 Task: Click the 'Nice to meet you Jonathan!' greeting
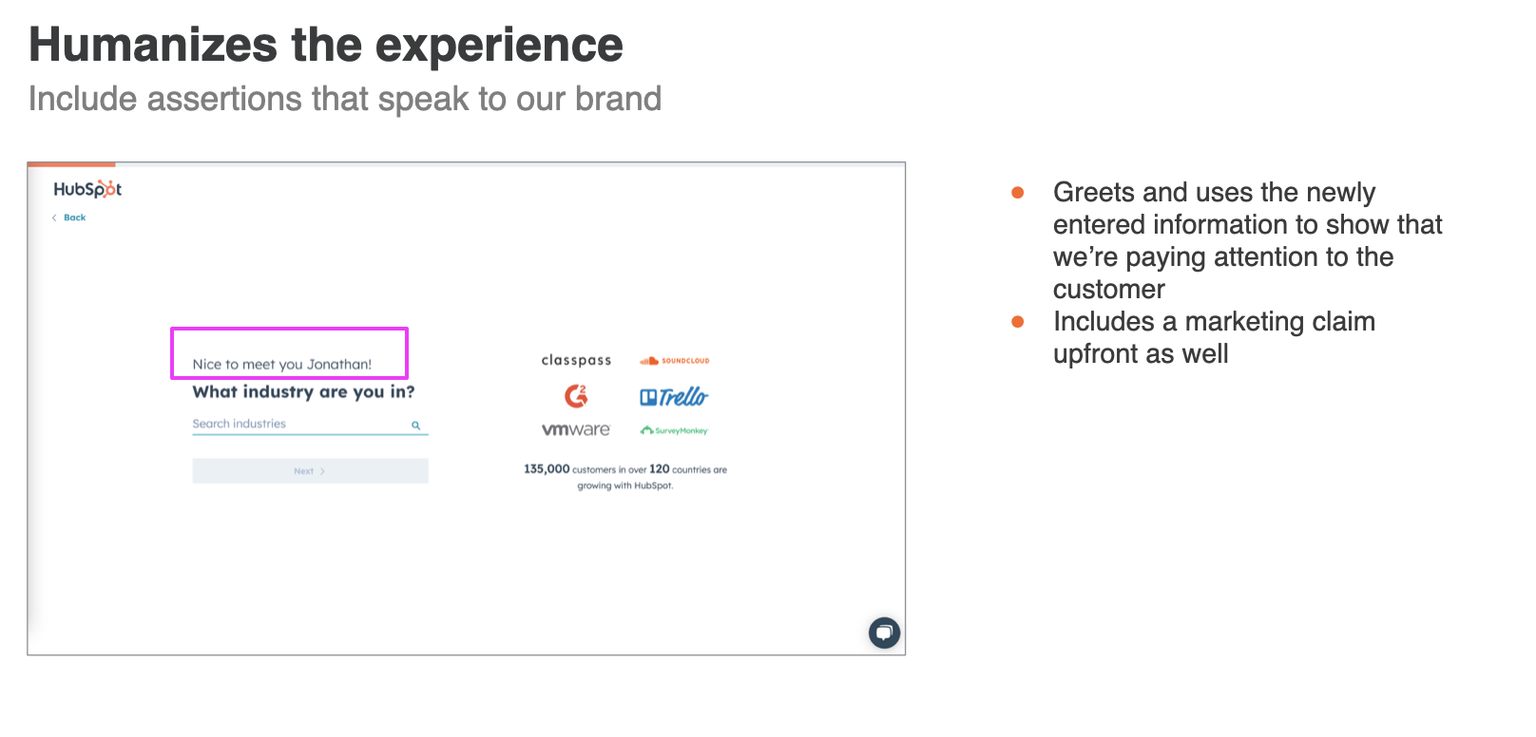[x=281, y=364]
